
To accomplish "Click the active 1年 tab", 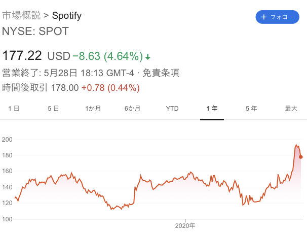I will tap(212, 108).
